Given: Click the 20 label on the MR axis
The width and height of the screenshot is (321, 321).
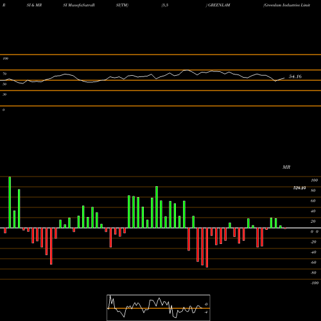Looking at the screenshot, I should click(x=313, y=221).
